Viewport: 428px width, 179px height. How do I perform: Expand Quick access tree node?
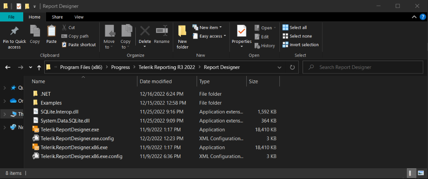5,87
